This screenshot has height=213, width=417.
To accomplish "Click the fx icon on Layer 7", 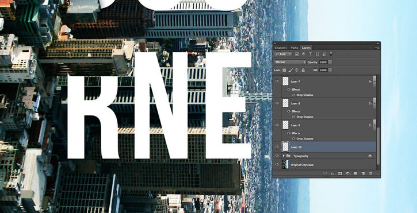I will click(370, 82).
